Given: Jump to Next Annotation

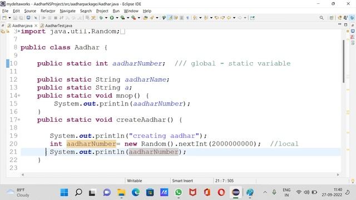Looking at the screenshot, I should [195, 18].
